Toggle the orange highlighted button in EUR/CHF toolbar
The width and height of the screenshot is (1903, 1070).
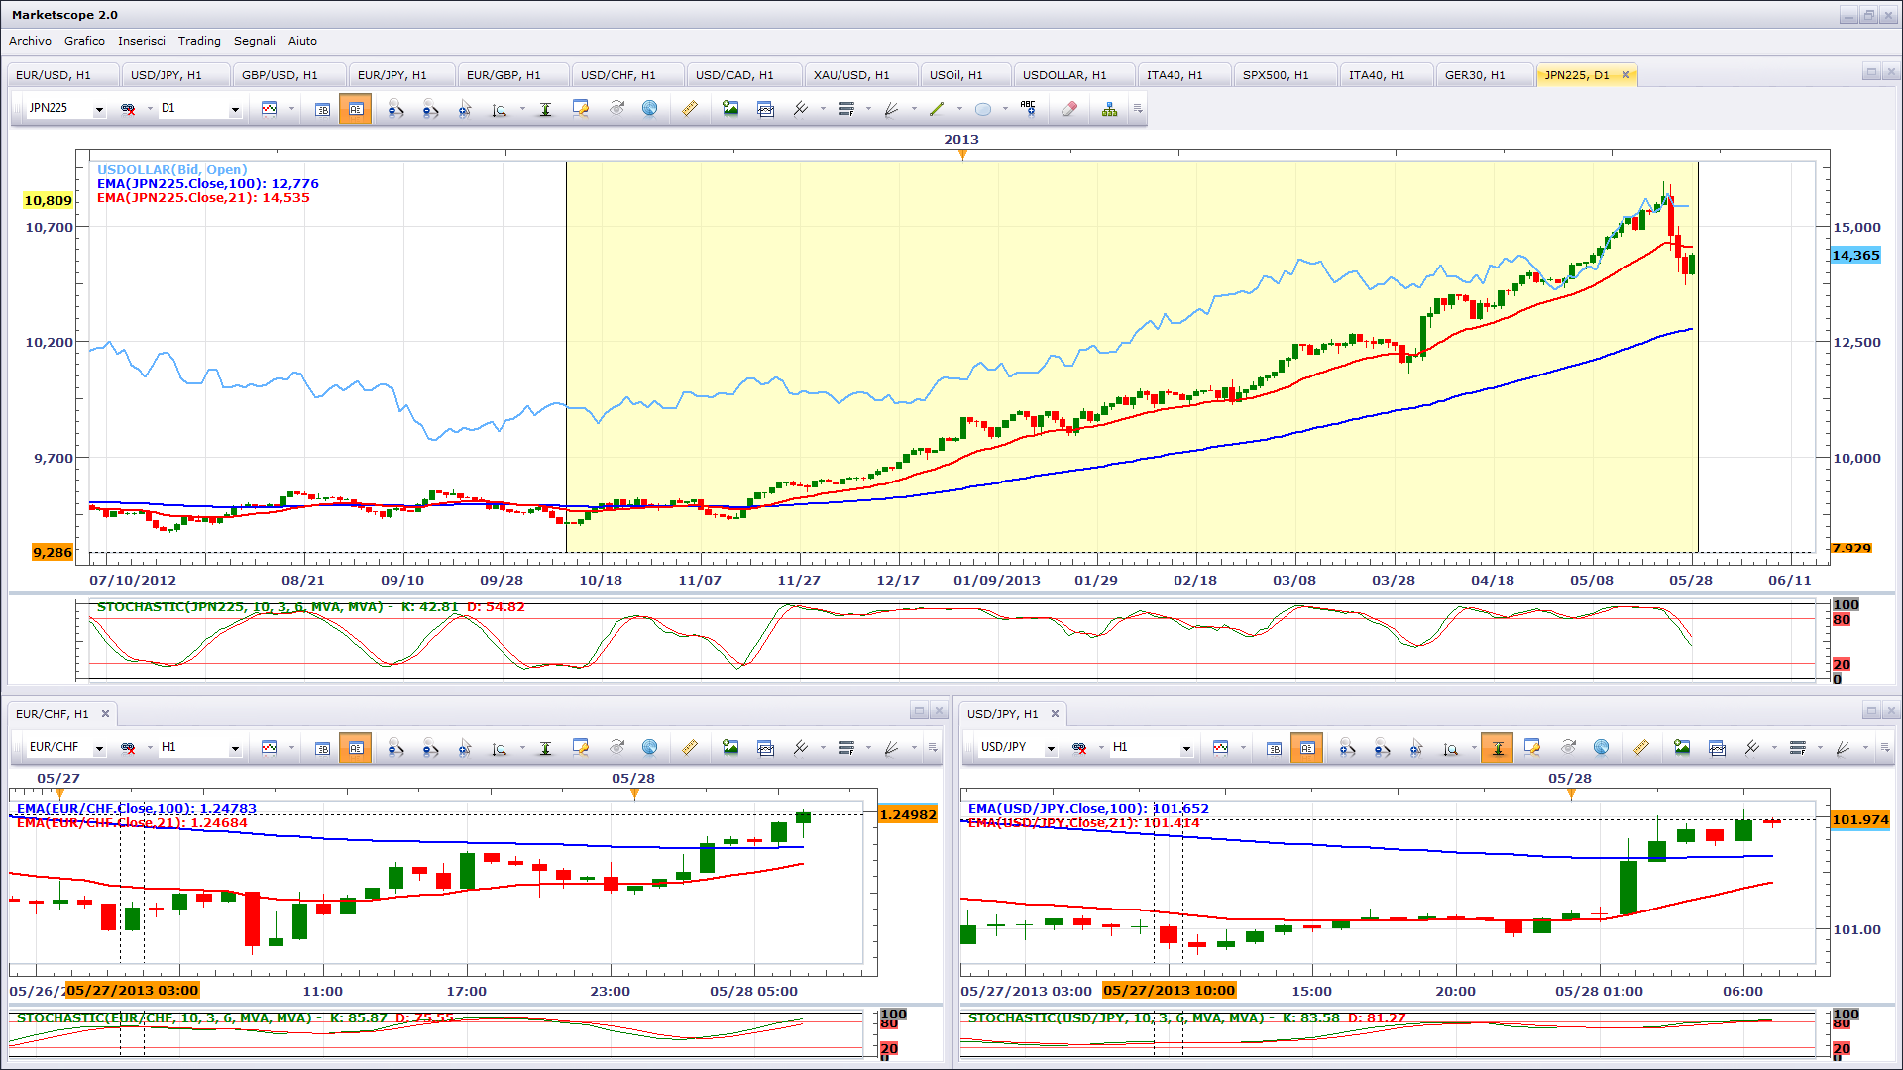[x=355, y=748]
